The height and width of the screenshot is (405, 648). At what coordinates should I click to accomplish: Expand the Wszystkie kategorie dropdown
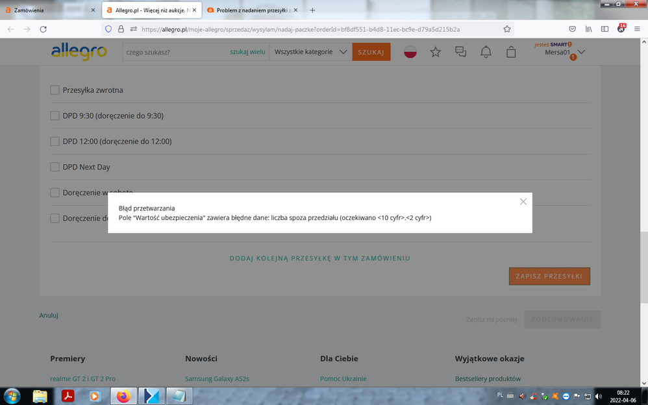tap(310, 52)
